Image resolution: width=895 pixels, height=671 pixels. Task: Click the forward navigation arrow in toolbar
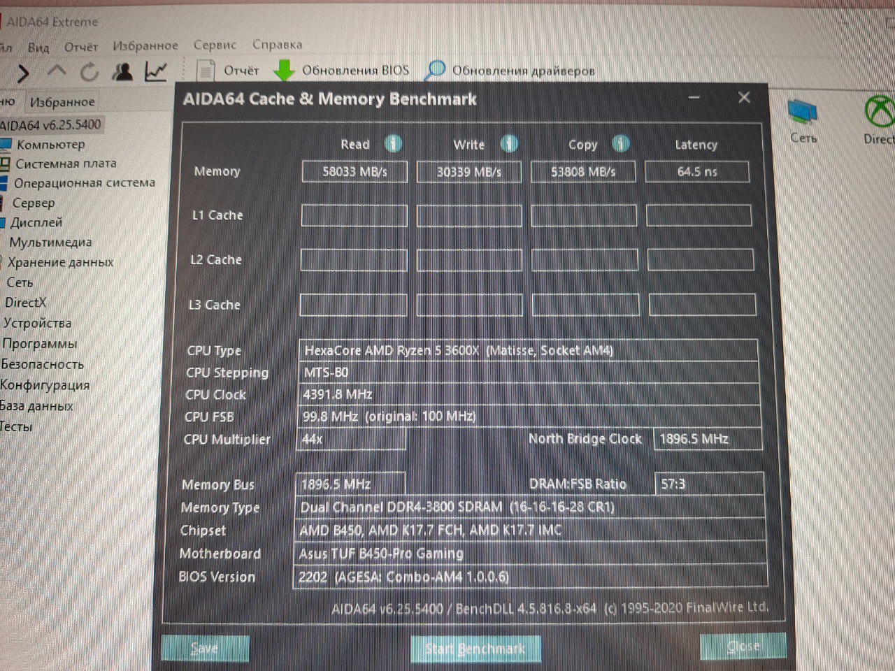coord(22,73)
